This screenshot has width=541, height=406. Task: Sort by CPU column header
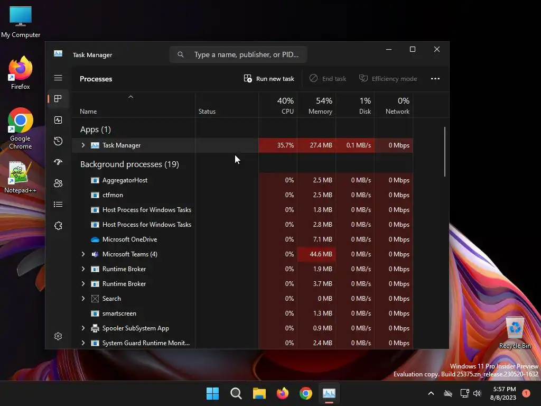278,105
